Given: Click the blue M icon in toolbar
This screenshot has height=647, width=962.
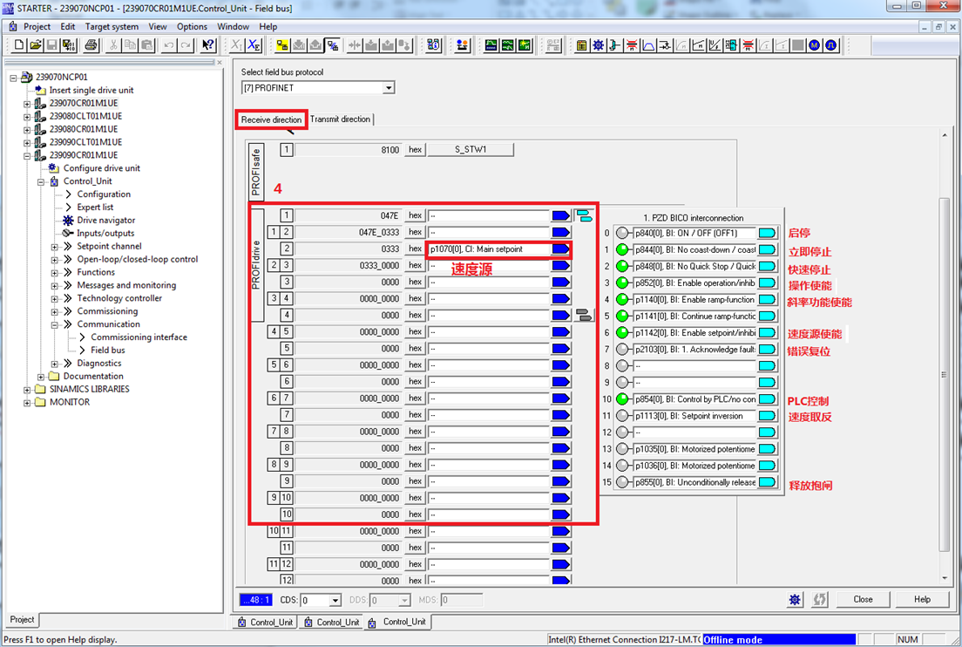Looking at the screenshot, I should [x=814, y=45].
